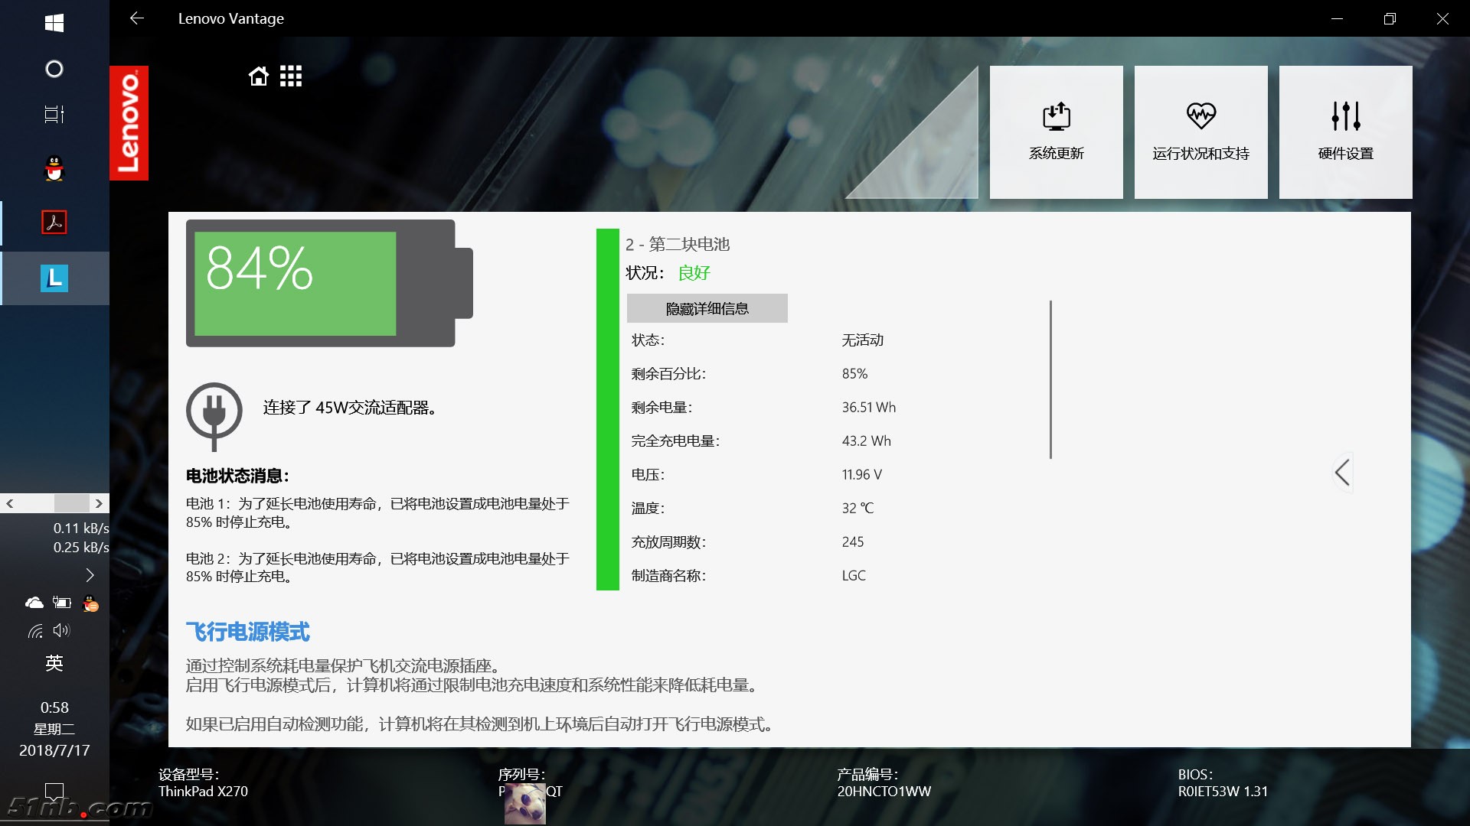Click the battery details vertical scrollbar
The image size is (1470, 826).
coord(1050,380)
